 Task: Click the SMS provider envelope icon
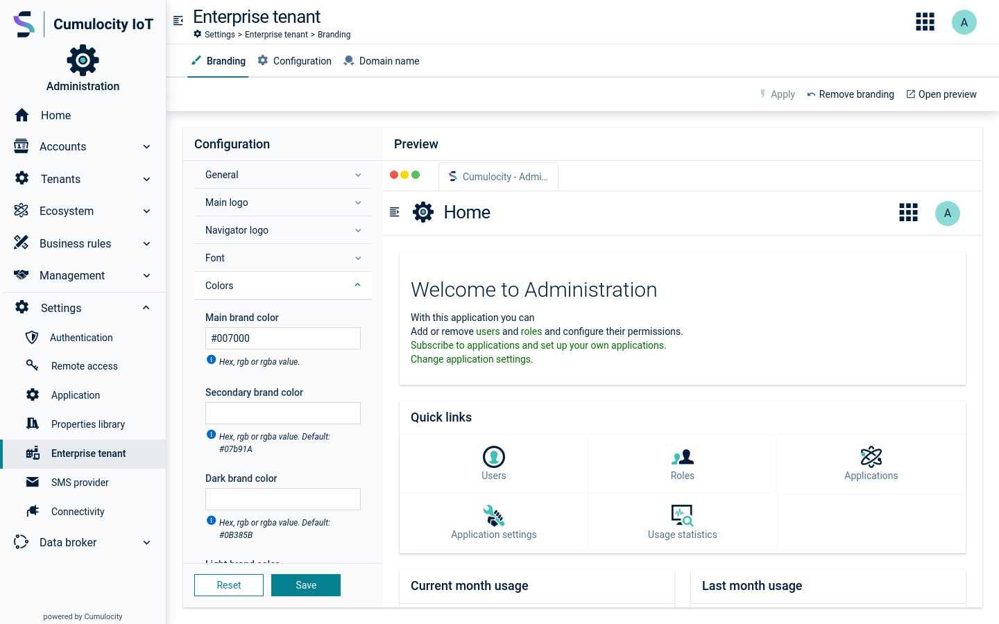click(33, 482)
